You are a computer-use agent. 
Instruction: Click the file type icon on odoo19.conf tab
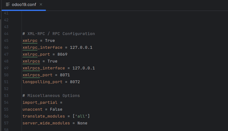(8, 4)
